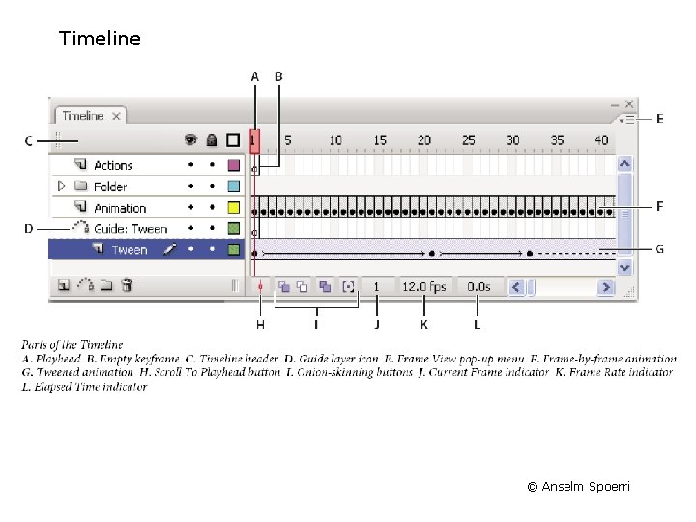This screenshot has width=696, height=522.
Task: Close the Timeline tab with its X
Action: [x=116, y=116]
